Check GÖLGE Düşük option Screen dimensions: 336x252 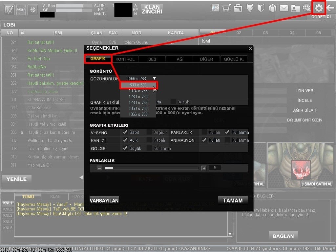(x=125, y=148)
